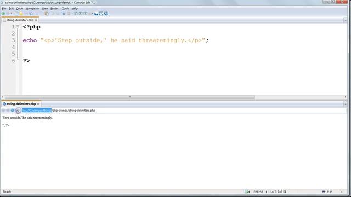
Task: Click the syntax checking status icon
Action: click(247, 192)
